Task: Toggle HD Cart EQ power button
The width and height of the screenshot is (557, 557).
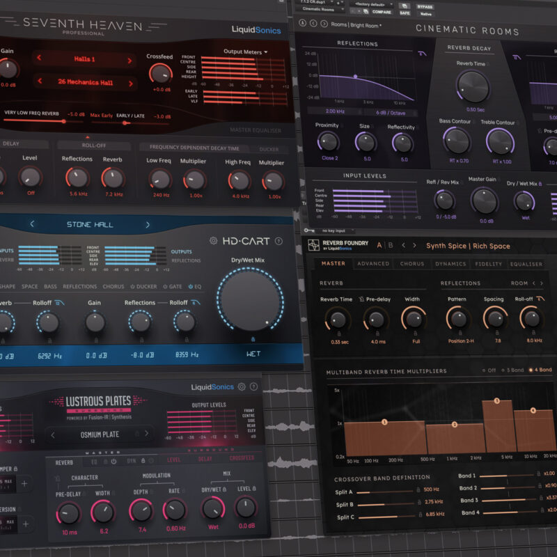Action: click(x=191, y=286)
